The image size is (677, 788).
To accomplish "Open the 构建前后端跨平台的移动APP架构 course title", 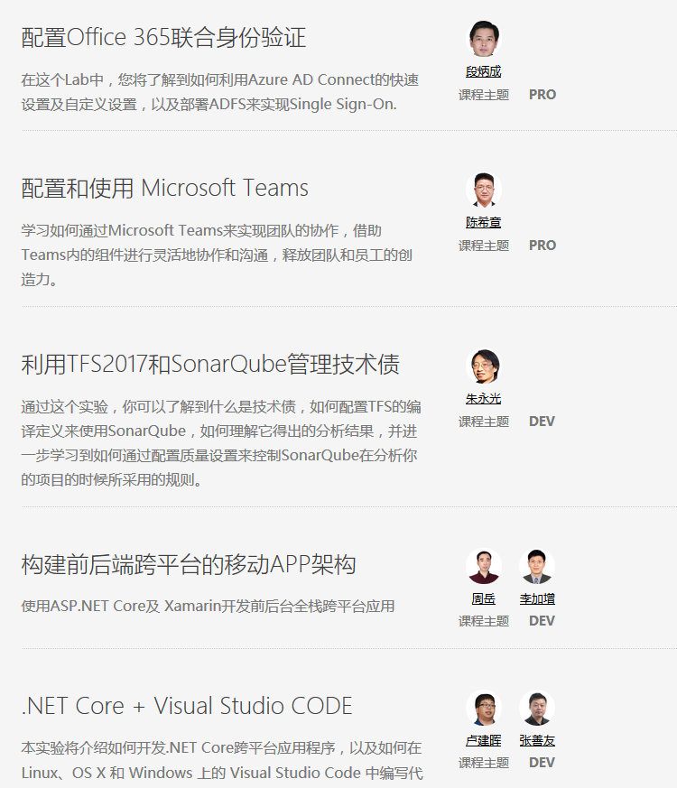I will click(189, 564).
